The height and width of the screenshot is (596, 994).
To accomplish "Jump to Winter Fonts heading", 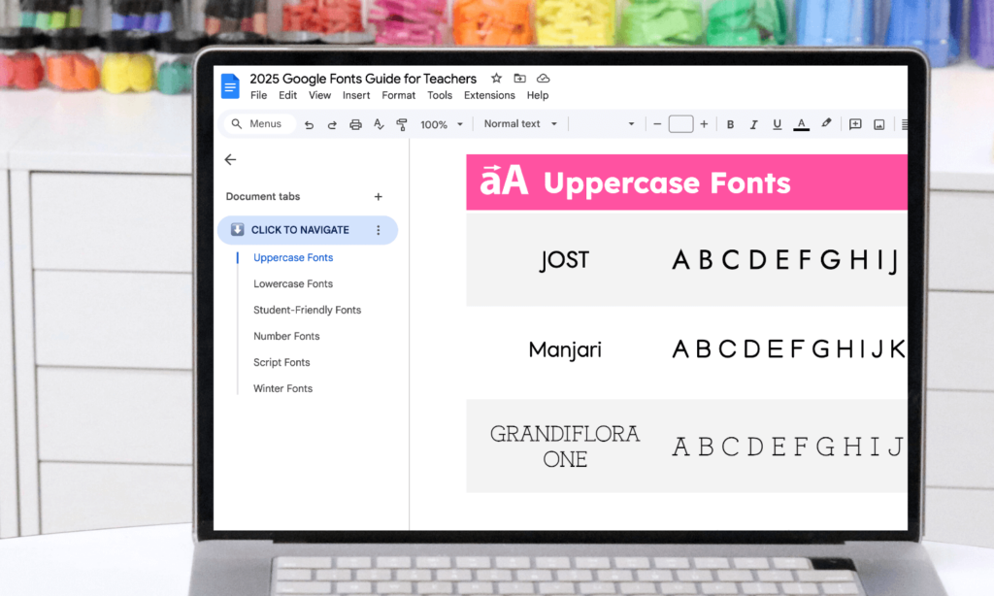I will (x=282, y=388).
